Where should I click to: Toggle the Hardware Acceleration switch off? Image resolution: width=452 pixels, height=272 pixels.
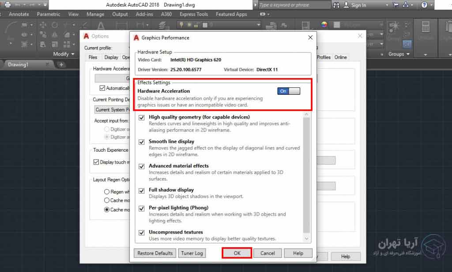click(289, 91)
